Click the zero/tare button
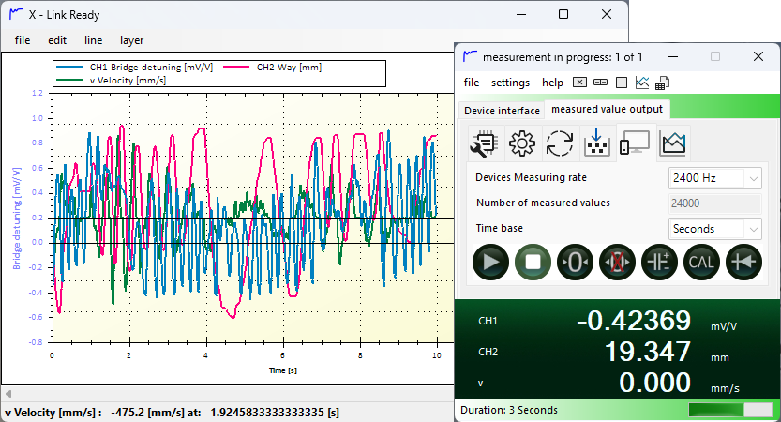The width and height of the screenshot is (781, 422). [x=575, y=262]
